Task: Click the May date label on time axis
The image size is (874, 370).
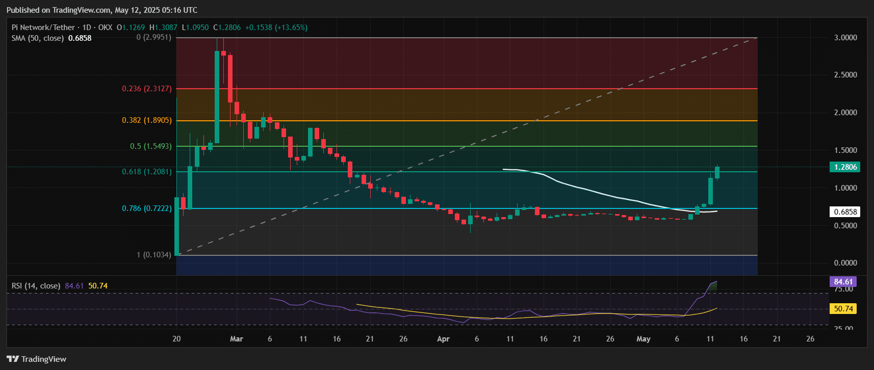Action: point(644,339)
